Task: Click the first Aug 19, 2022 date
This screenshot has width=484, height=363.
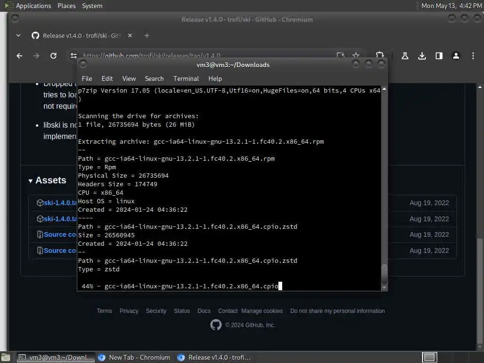Action: coord(429,203)
